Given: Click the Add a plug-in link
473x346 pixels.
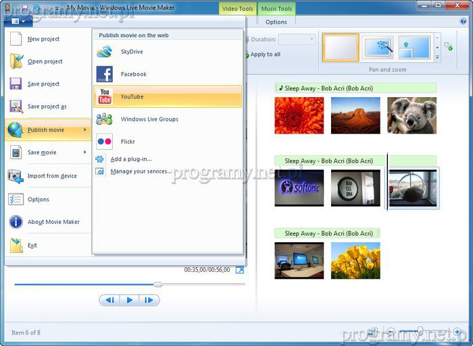Looking at the screenshot, I should point(131,159).
